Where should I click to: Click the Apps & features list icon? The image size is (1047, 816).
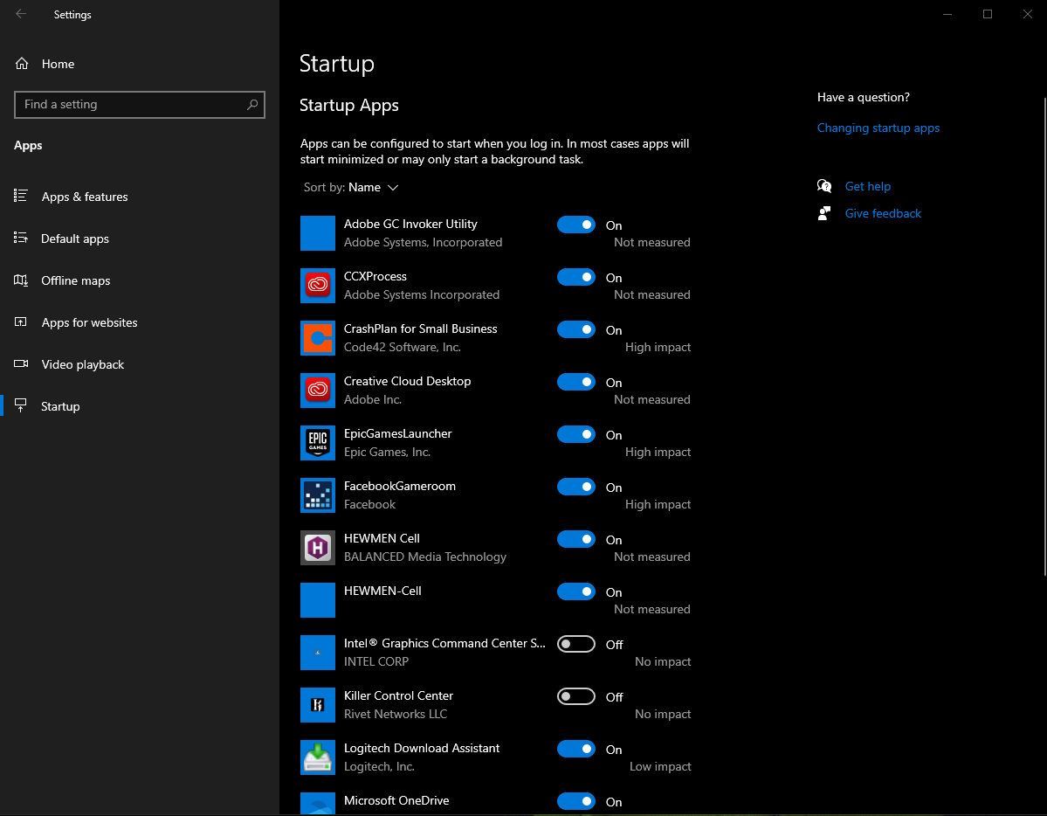click(21, 196)
